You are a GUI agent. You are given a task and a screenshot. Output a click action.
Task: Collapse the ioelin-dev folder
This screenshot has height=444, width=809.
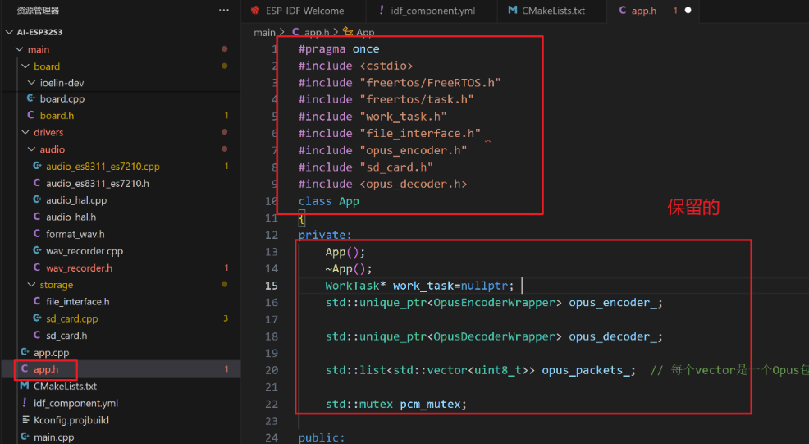click(x=31, y=83)
